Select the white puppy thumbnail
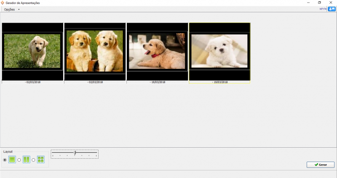The height and width of the screenshot is (178, 337). point(219,51)
